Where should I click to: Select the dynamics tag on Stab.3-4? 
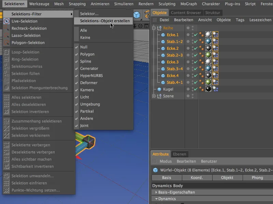click(x=215, y=69)
